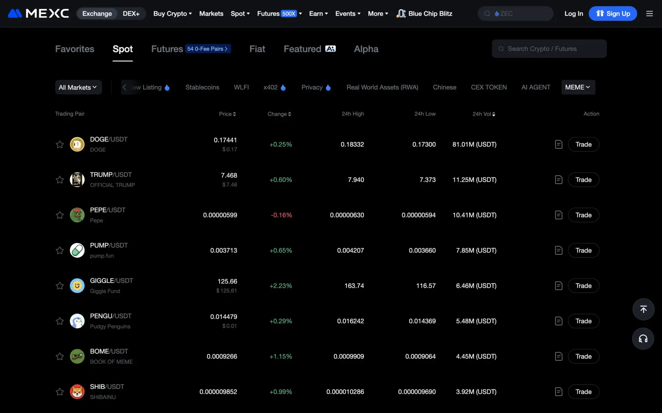
Task: Click the search magnifier in the top bar
Action: pos(487,13)
